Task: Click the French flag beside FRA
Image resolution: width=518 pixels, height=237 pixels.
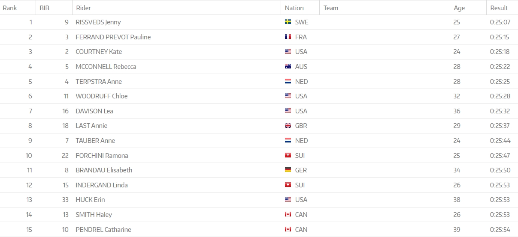Action: tap(288, 37)
